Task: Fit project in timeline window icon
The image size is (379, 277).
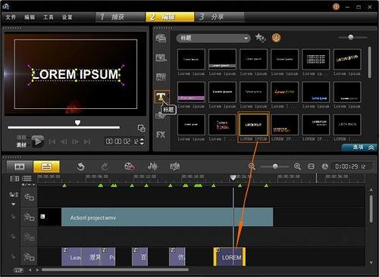Action: click(311, 167)
